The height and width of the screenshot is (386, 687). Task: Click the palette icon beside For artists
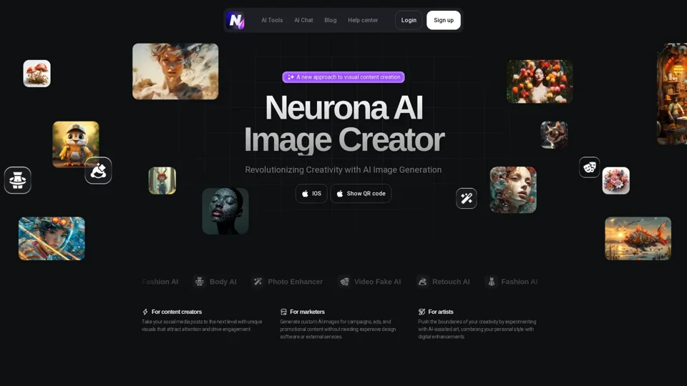(422, 312)
